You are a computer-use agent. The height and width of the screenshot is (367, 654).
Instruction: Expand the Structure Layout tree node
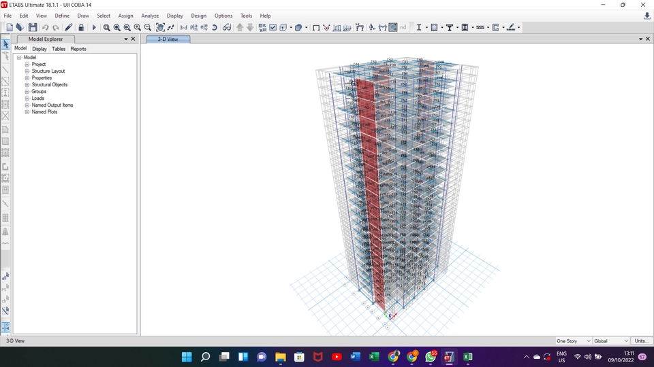27,71
